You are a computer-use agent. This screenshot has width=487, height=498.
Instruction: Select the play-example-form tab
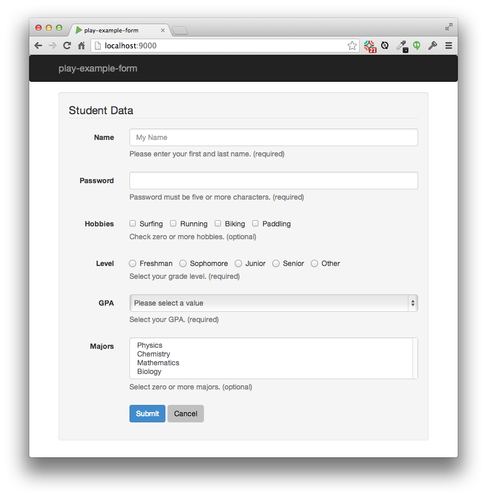click(119, 30)
